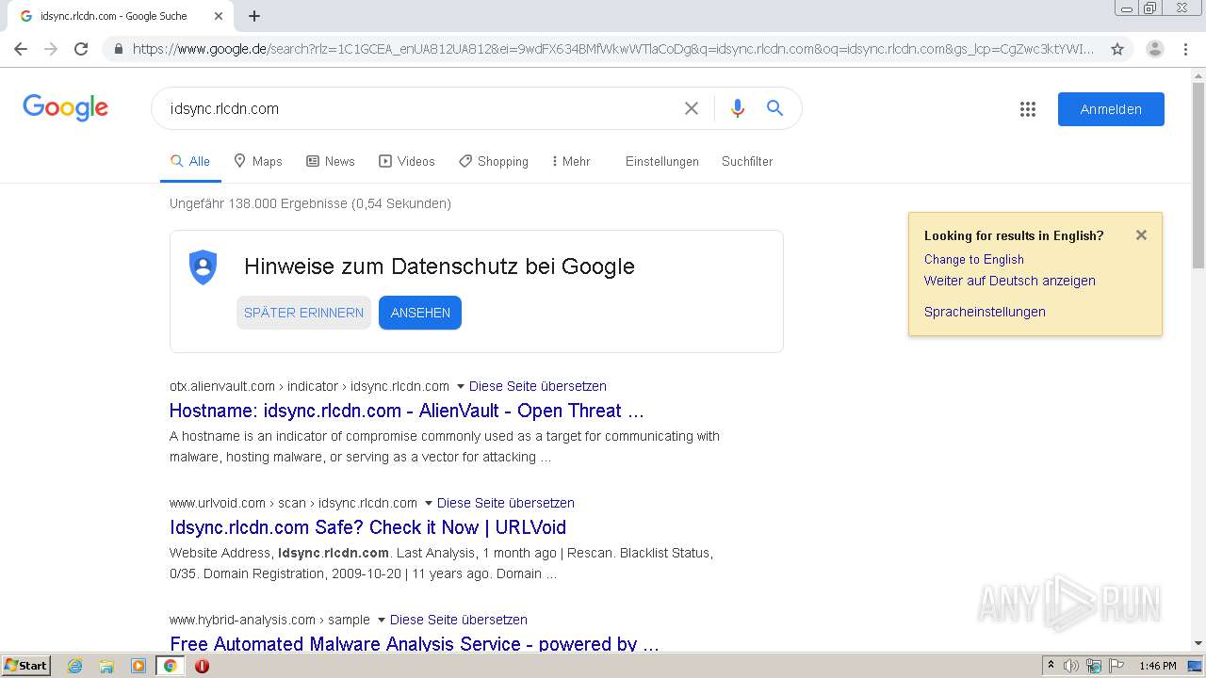This screenshot has width=1206, height=678.
Task: Switch to the Videos tab
Action: tap(407, 161)
